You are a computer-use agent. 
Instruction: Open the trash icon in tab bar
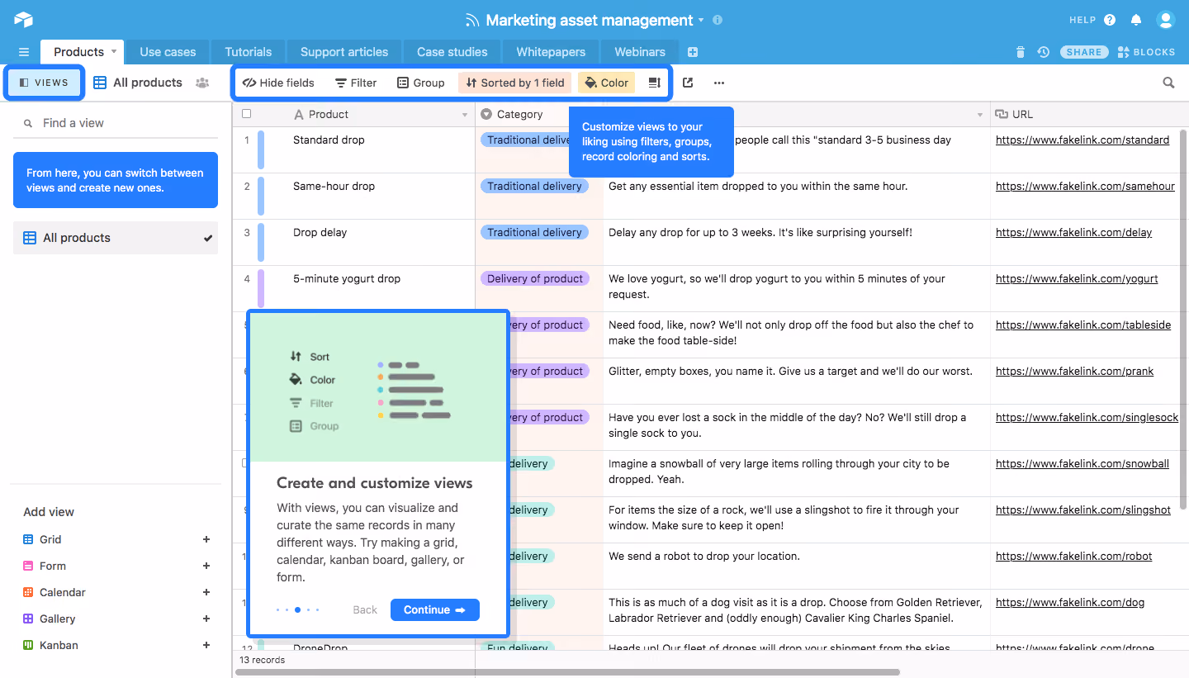[1021, 52]
